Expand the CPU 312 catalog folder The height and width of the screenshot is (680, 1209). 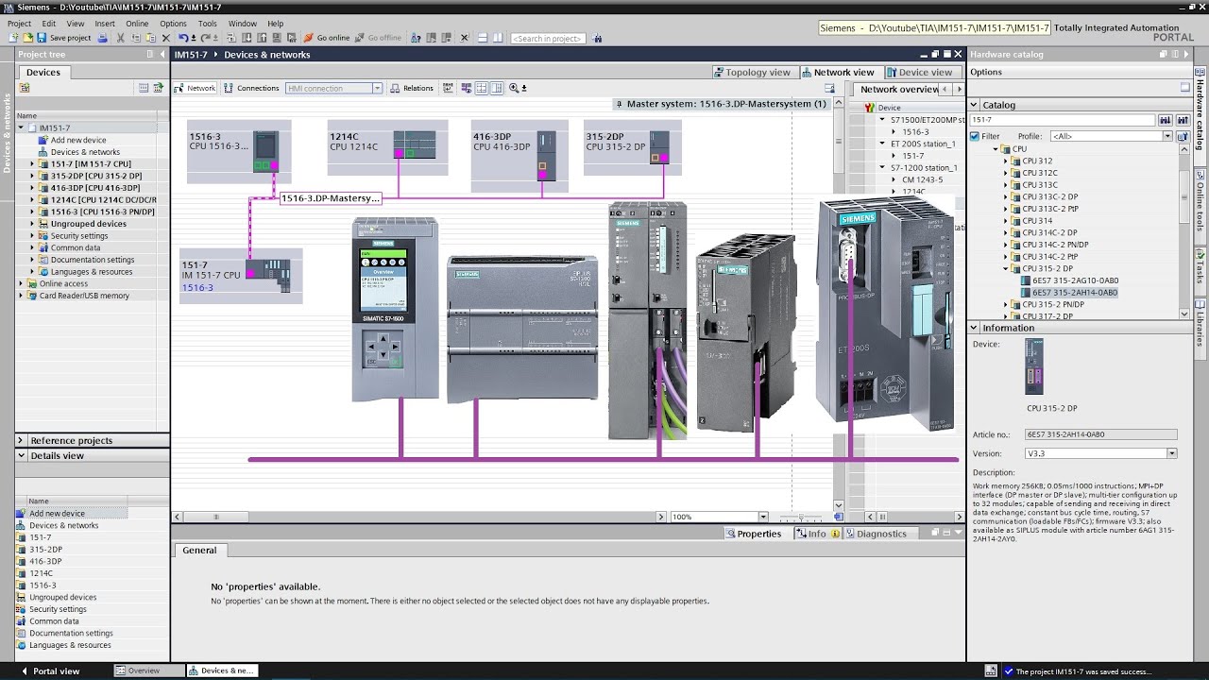(x=1006, y=161)
